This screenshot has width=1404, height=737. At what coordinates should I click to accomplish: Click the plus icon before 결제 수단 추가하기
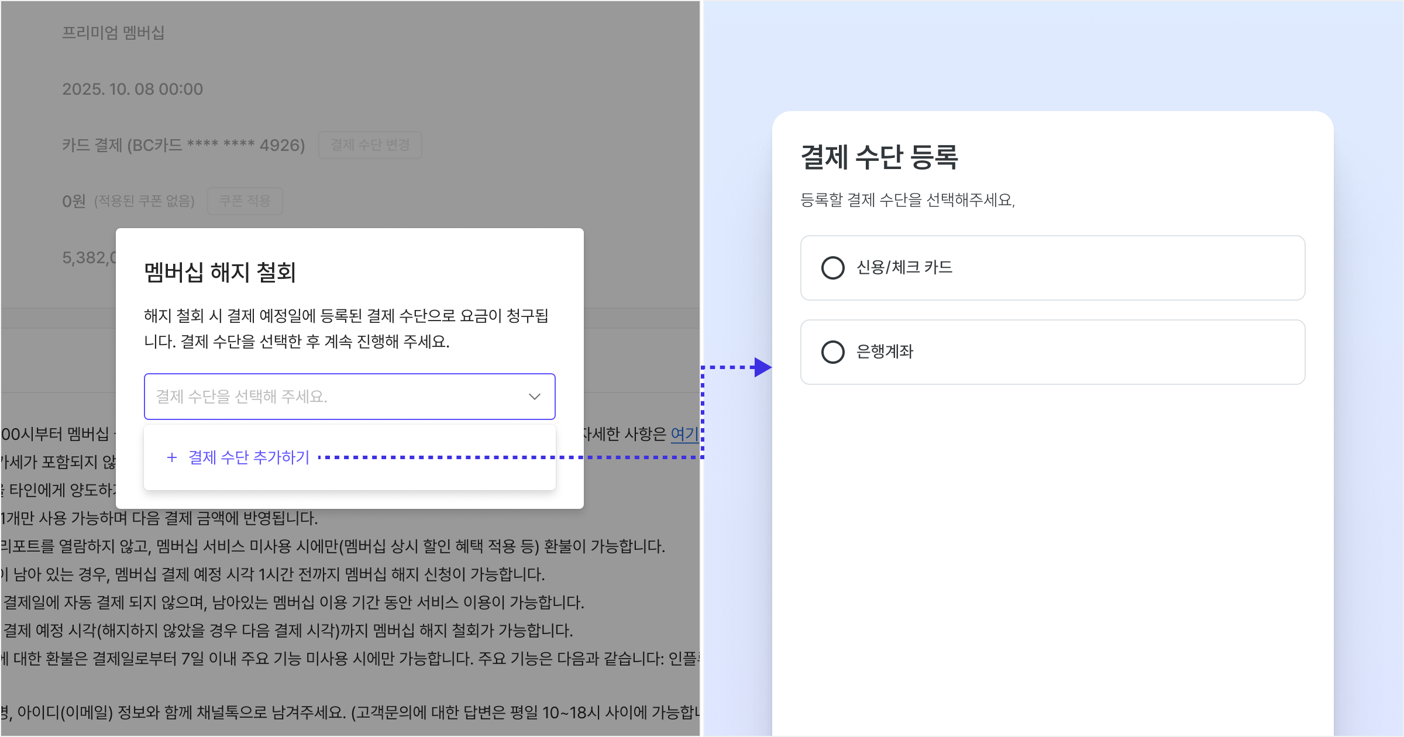pos(171,457)
